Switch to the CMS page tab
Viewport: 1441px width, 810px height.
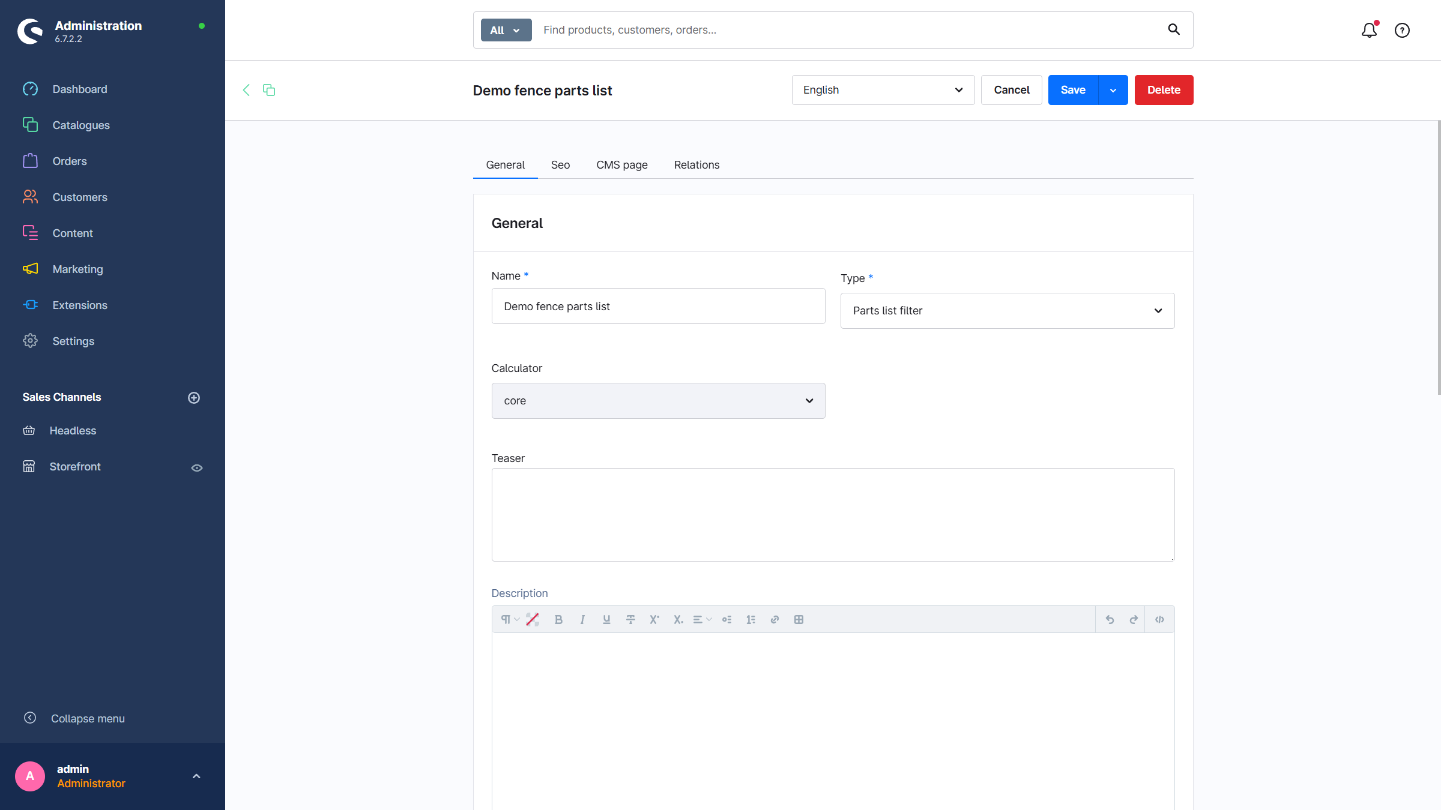pos(622,165)
